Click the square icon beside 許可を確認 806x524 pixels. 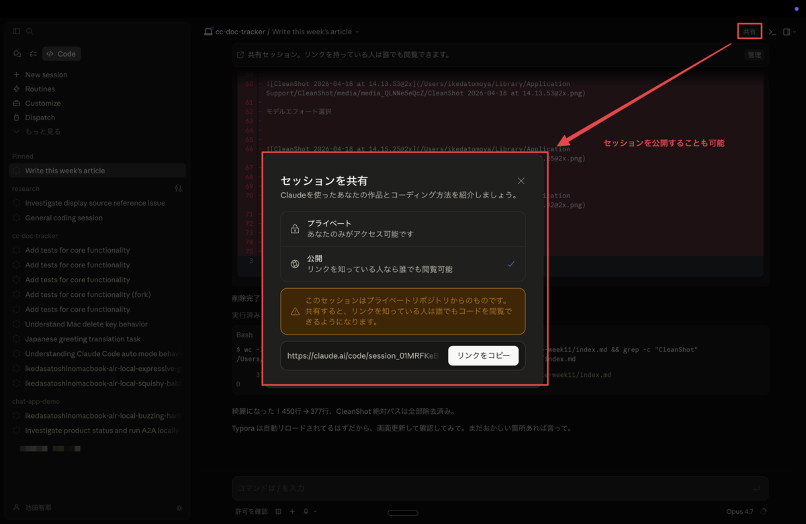(279, 512)
